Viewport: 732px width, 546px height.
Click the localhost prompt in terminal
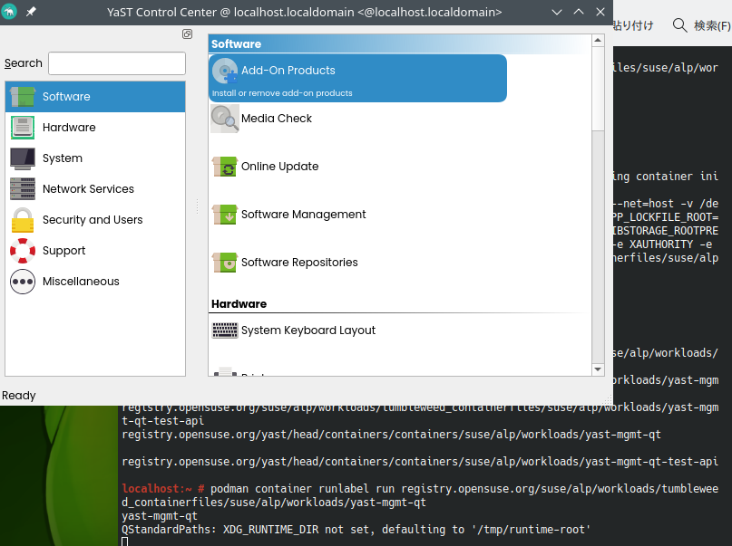tap(163, 489)
